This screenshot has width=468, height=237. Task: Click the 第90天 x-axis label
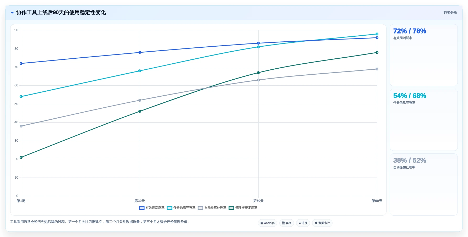click(x=377, y=201)
